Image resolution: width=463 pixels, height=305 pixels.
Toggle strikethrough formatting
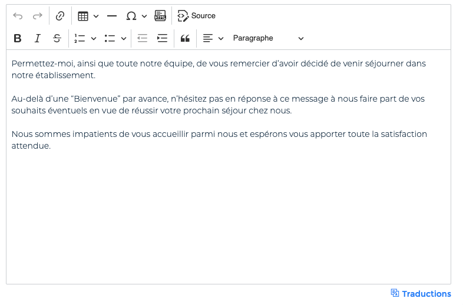pyautogui.click(x=57, y=38)
